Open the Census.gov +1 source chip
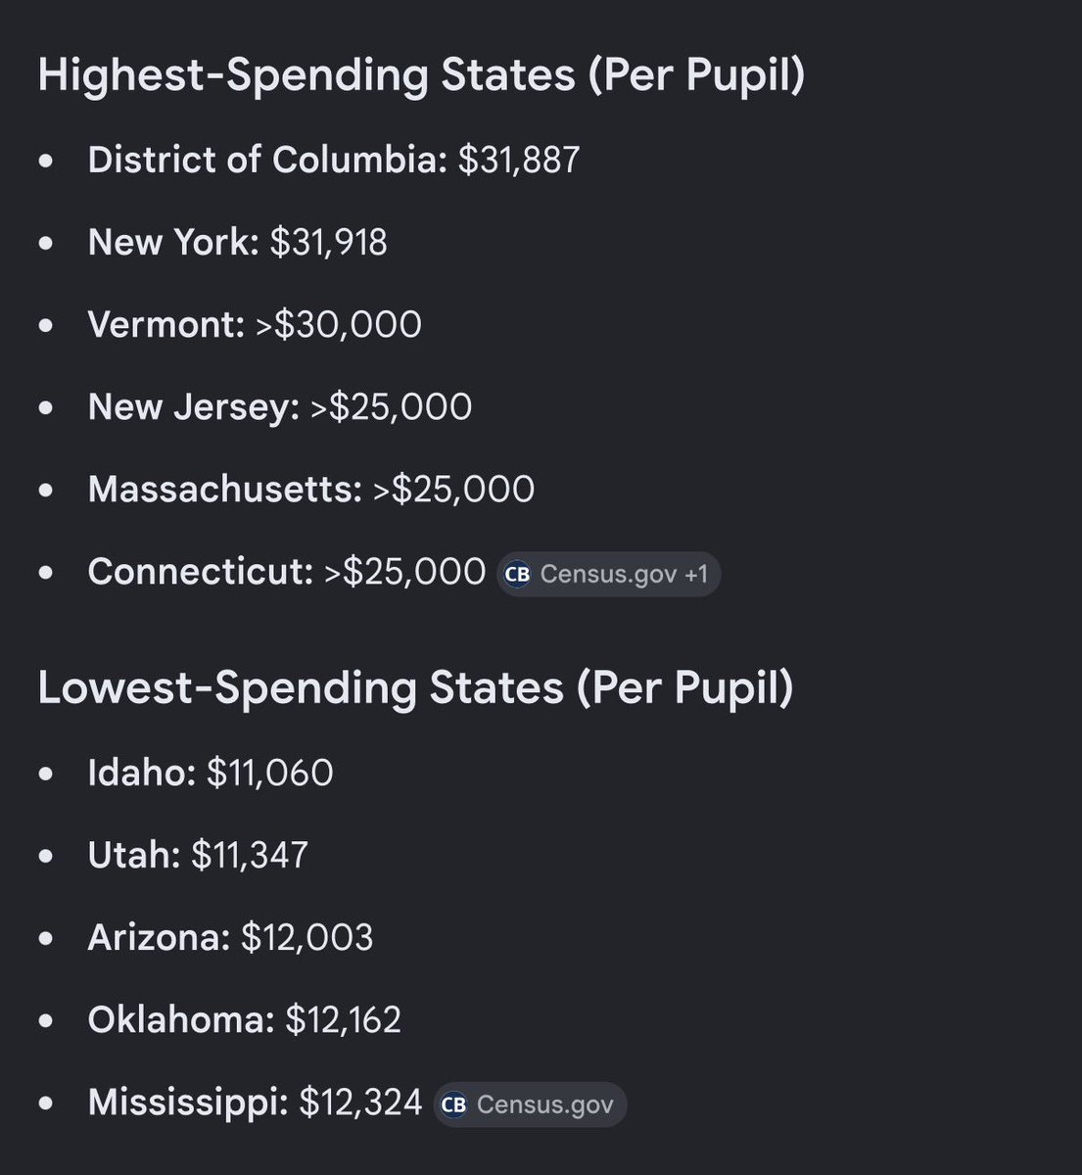Viewport: 1082px width, 1175px height. (609, 574)
